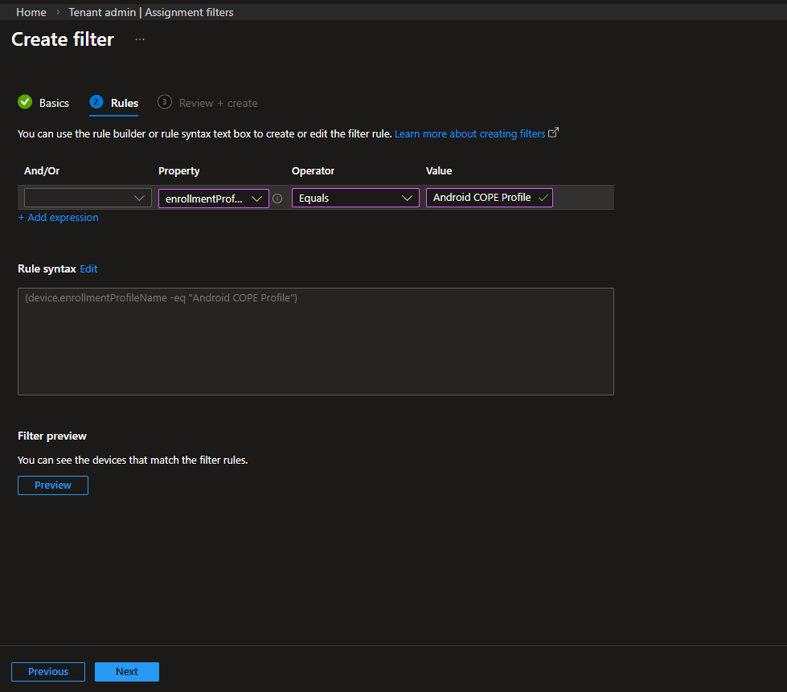Image resolution: width=787 pixels, height=692 pixels.
Task: Click Edit next to Rule syntax
Action: [88, 268]
